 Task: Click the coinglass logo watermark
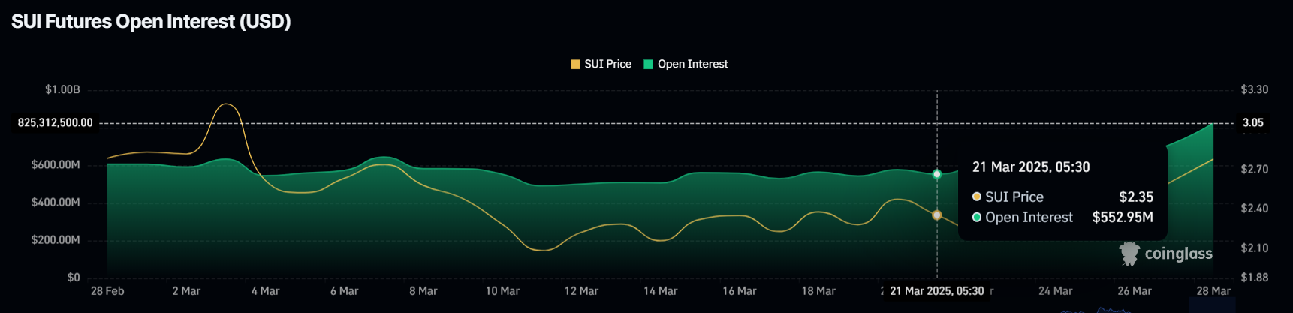[1129, 254]
